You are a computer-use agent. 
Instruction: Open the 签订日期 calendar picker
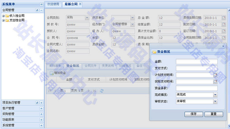tap(224, 31)
